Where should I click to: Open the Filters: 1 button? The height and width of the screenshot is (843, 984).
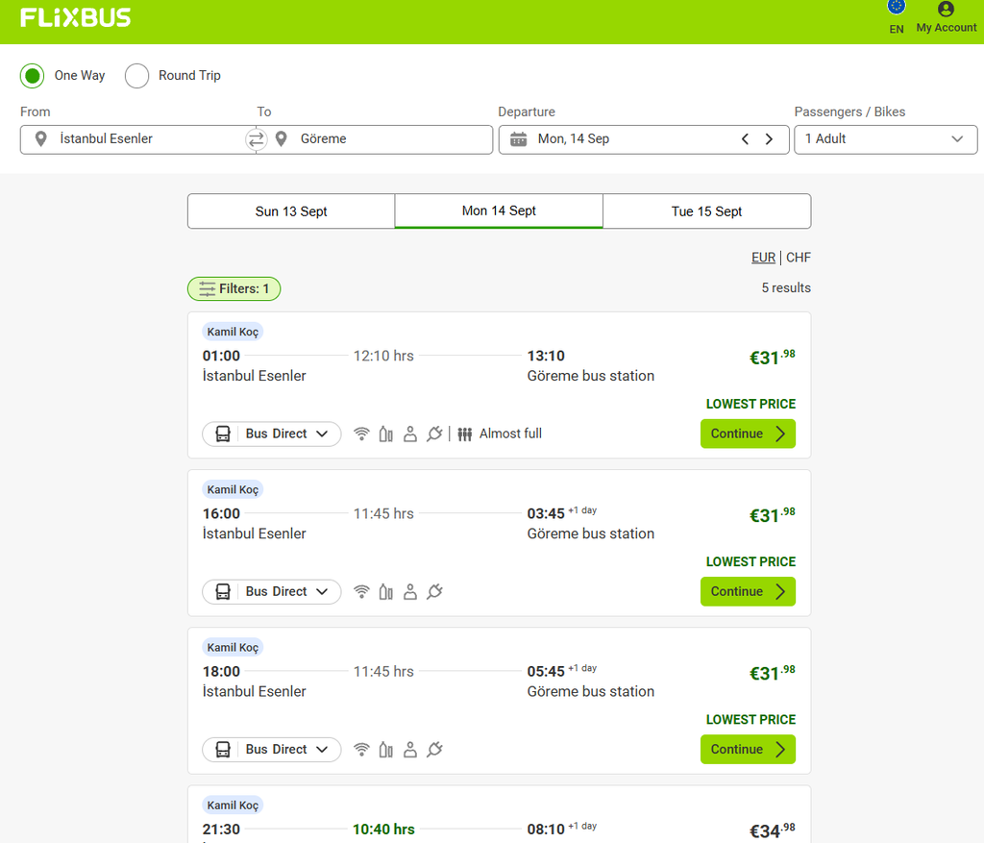coord(234,288)
